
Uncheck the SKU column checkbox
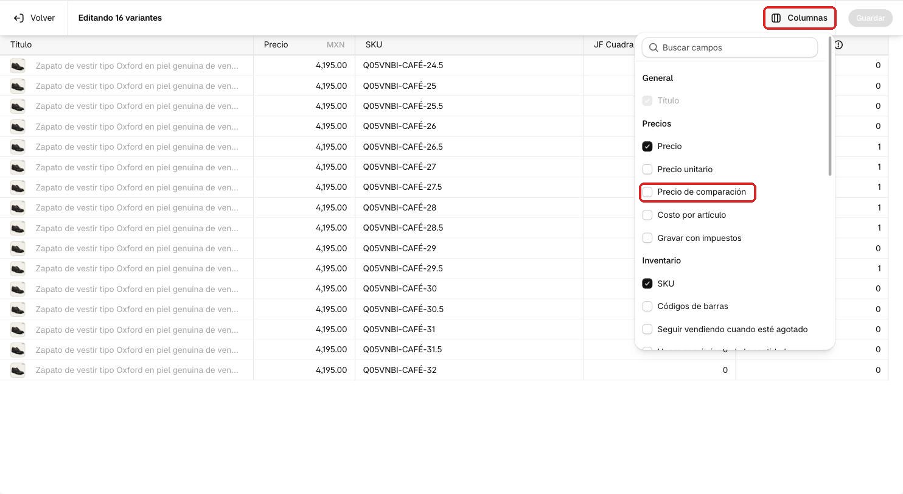point(647,284)
